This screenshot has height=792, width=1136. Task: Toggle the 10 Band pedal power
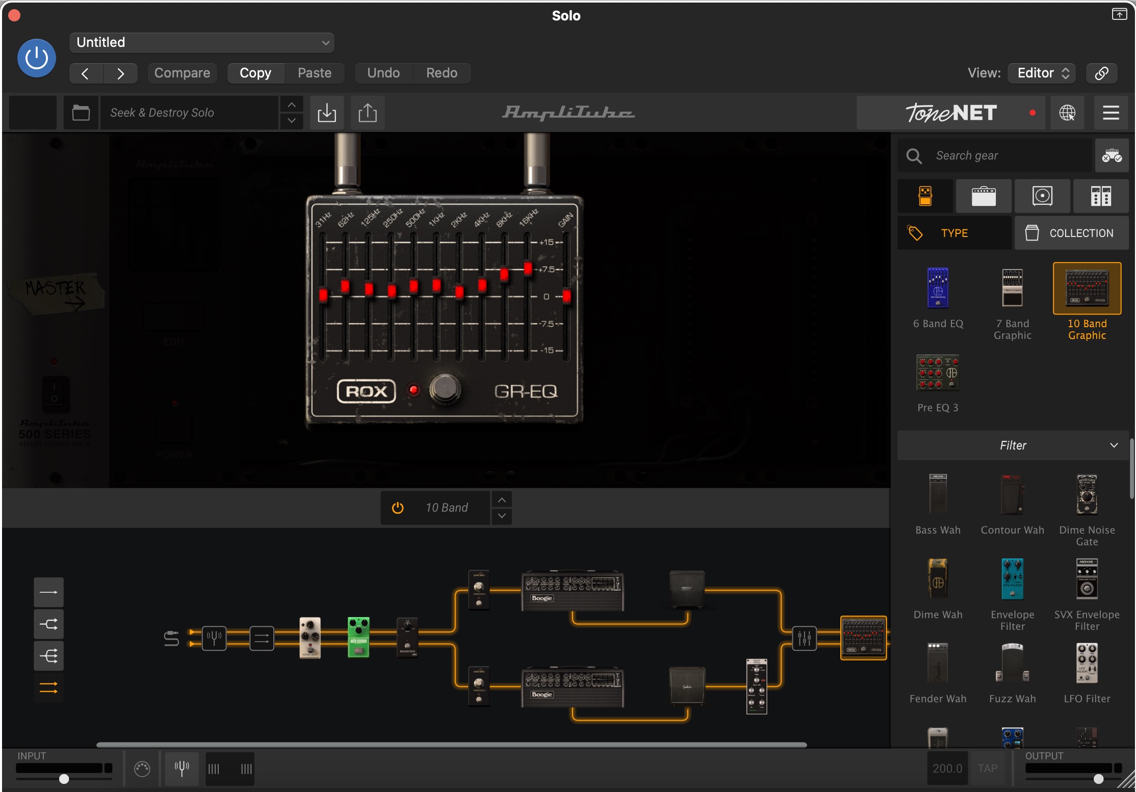tap(398, 508)
